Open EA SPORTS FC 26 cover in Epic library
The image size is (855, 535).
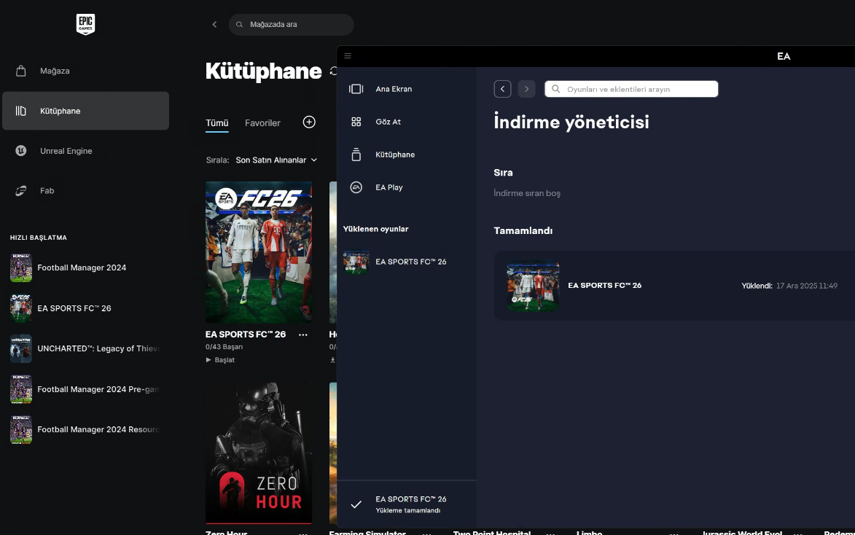point(259,252)
